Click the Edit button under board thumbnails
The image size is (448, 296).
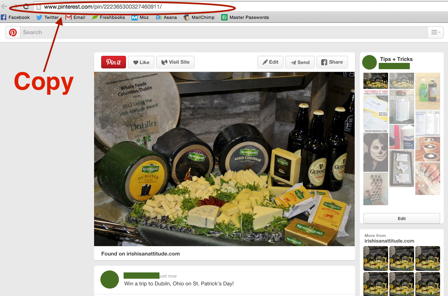402,219
